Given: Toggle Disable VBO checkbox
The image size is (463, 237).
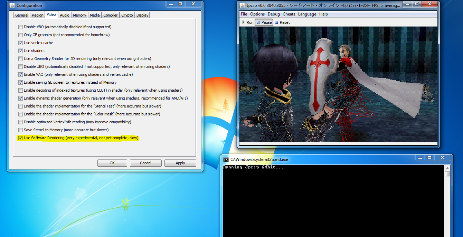Looking at the screenshot, I should coord(21,27).
